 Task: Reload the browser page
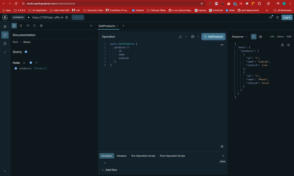point(16,3)
